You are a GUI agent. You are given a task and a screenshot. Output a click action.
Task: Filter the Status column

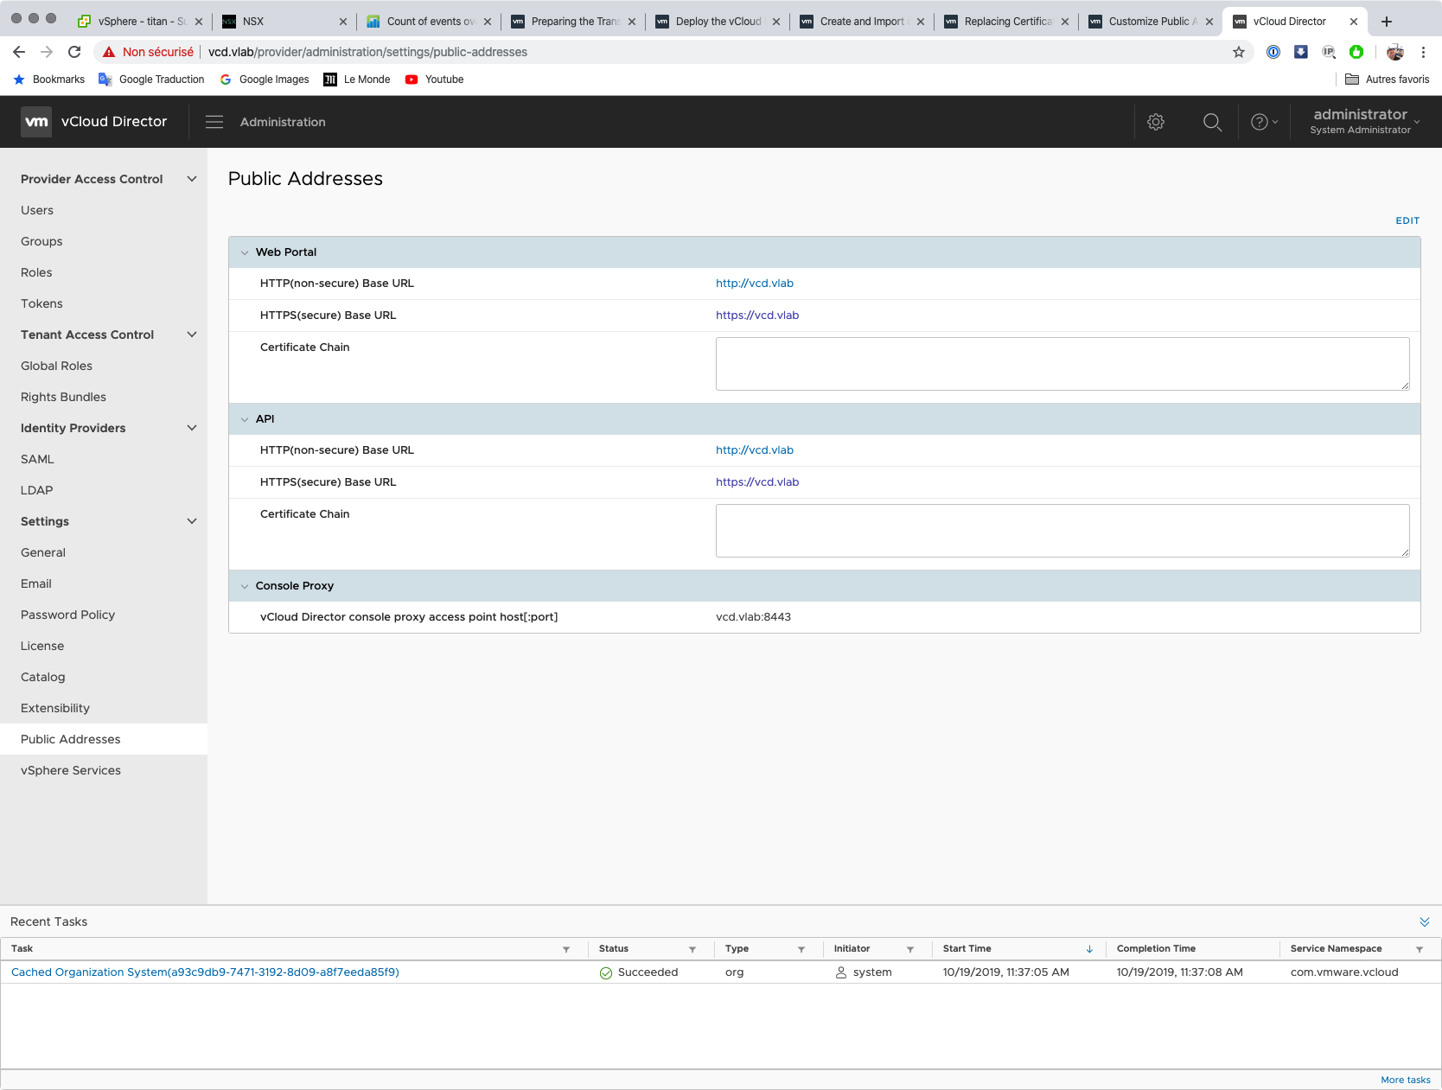tap(692, 949)
